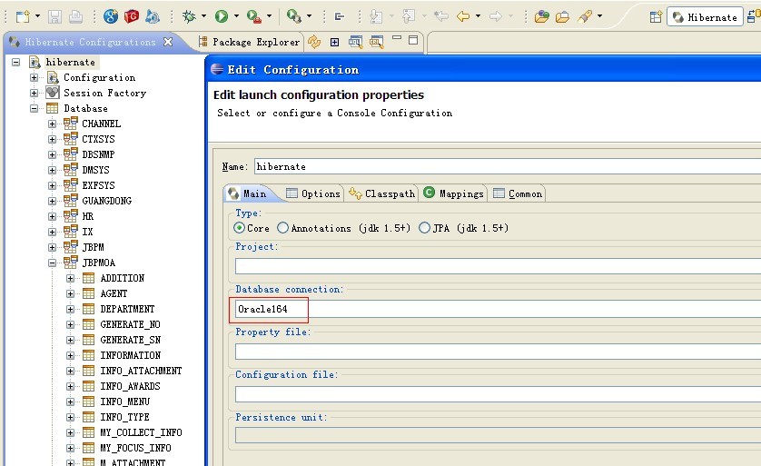Screen dimensions: 761x466
Task: Open the Back navigation dropdown arrow
Action: (478, 16)
